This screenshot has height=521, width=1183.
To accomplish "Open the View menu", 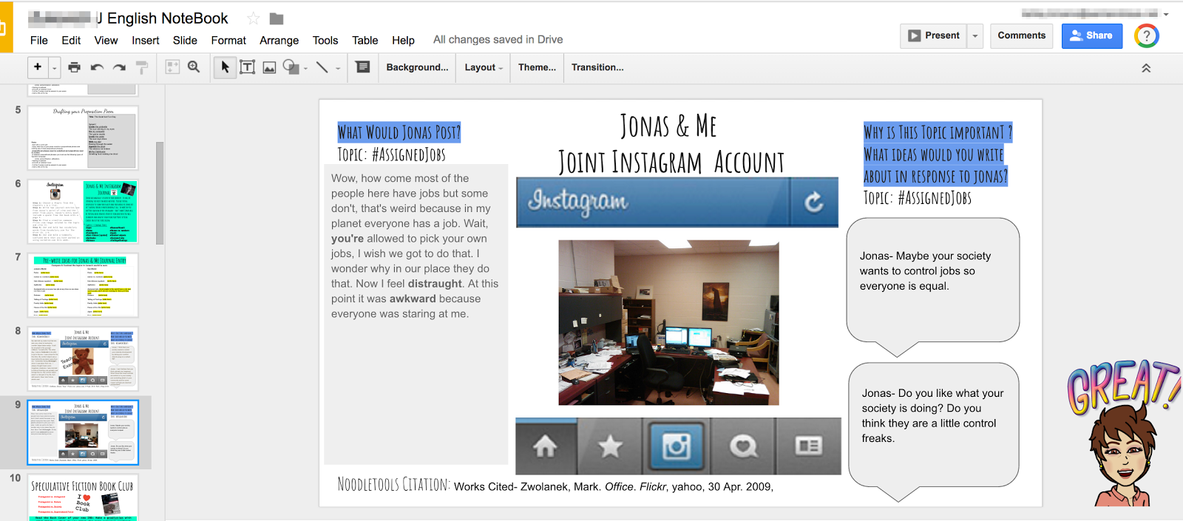I will pyautogui.click(x=106, y=40).
